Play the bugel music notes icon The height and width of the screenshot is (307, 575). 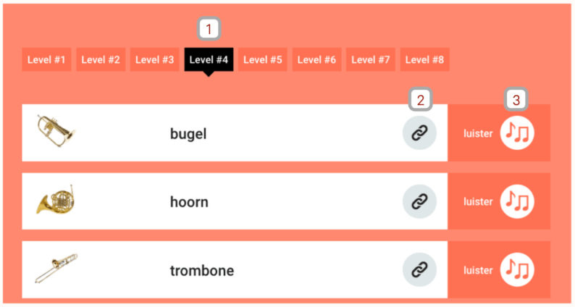[517, 133]
